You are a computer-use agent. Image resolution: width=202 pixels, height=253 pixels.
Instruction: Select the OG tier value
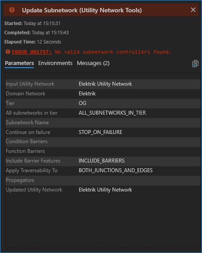pyautogui.click(x=83, y=103)
